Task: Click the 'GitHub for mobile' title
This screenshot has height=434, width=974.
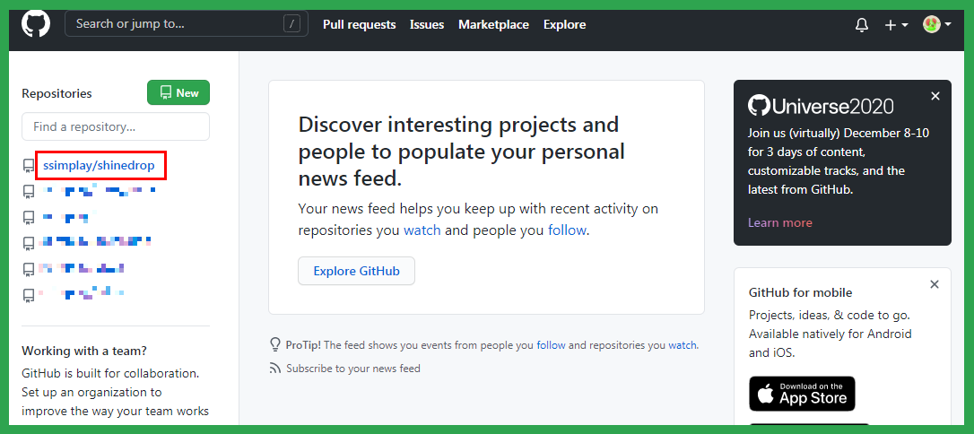Action: (x=801, y=292)
